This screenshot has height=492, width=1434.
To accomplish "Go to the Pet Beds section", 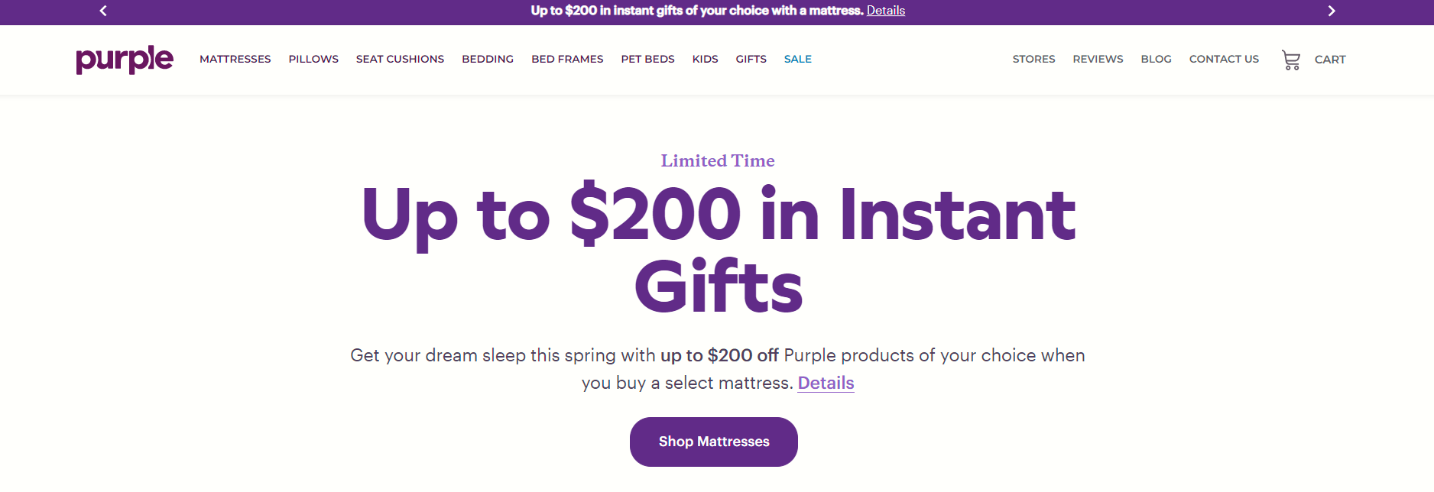I will pos(647,59).
